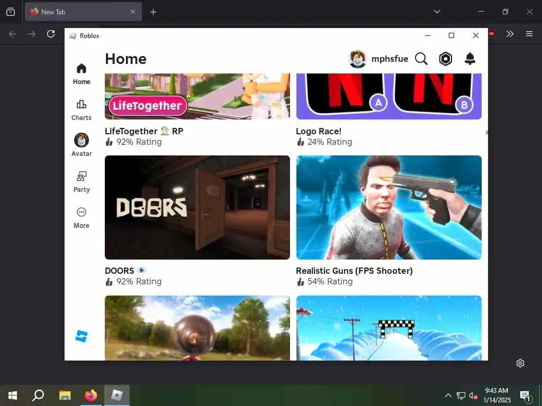The image size is (542, 406).
Task: Open the Windows Start menu
Action: 13,395
